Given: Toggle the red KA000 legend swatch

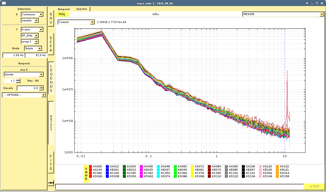Looking at the screenshot, I should pos(90,167).
